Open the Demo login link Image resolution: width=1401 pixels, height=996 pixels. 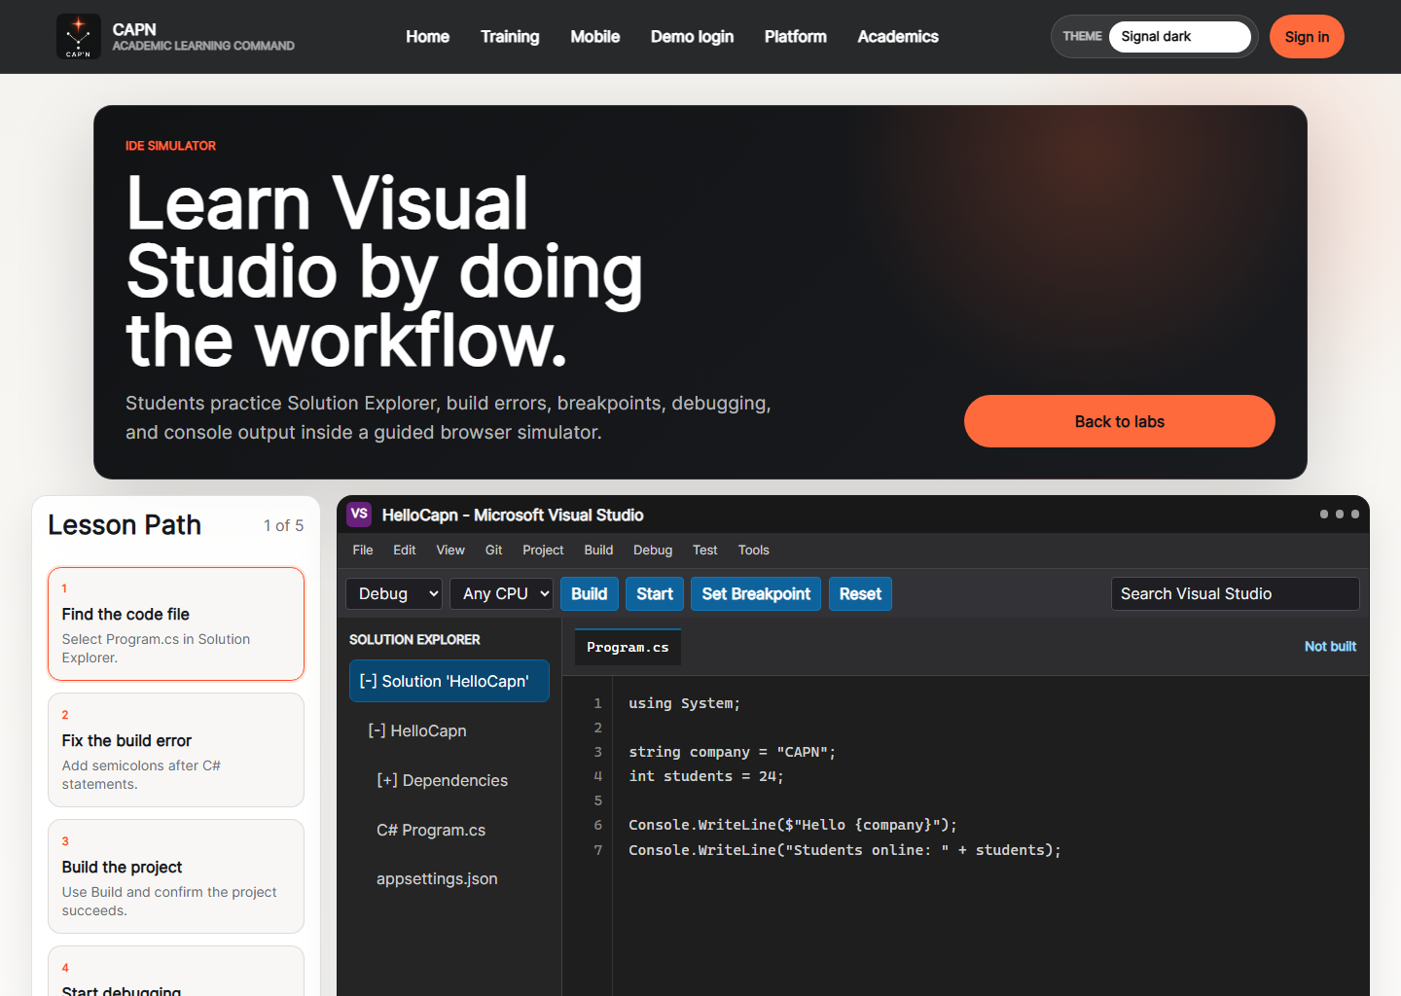click(x=692, y=37)
